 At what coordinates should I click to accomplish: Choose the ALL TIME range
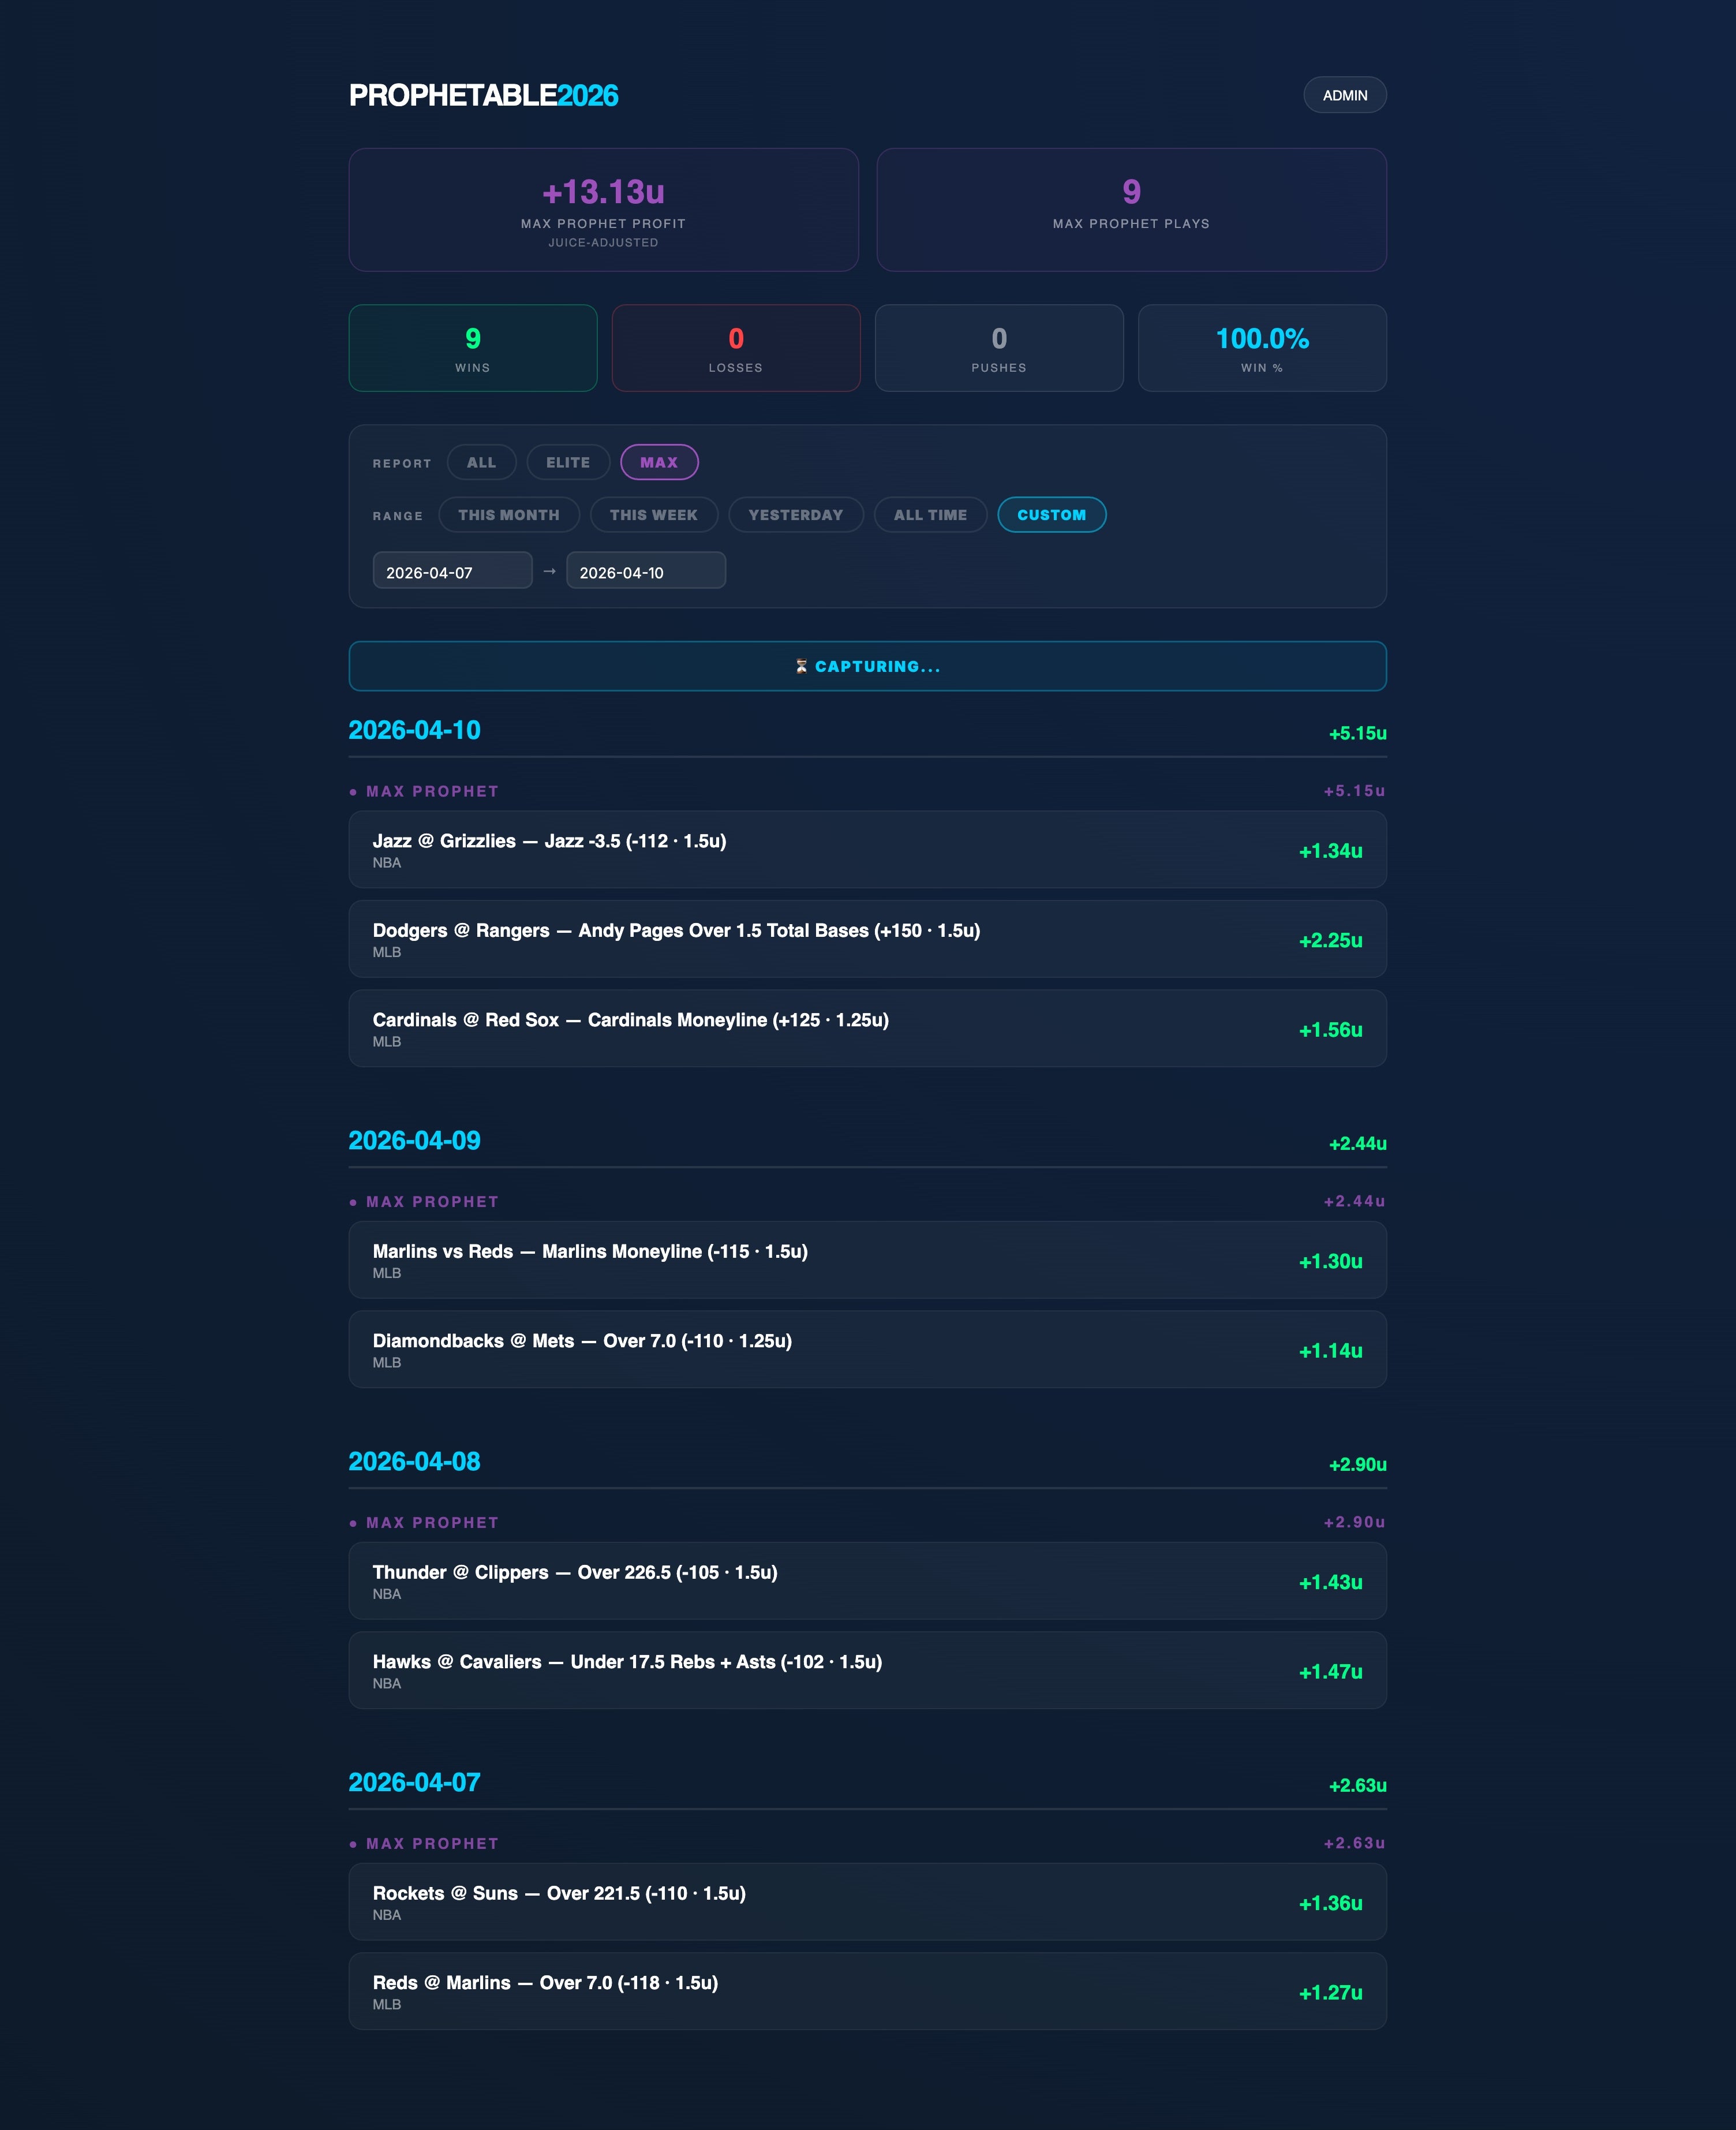[930, 515]
